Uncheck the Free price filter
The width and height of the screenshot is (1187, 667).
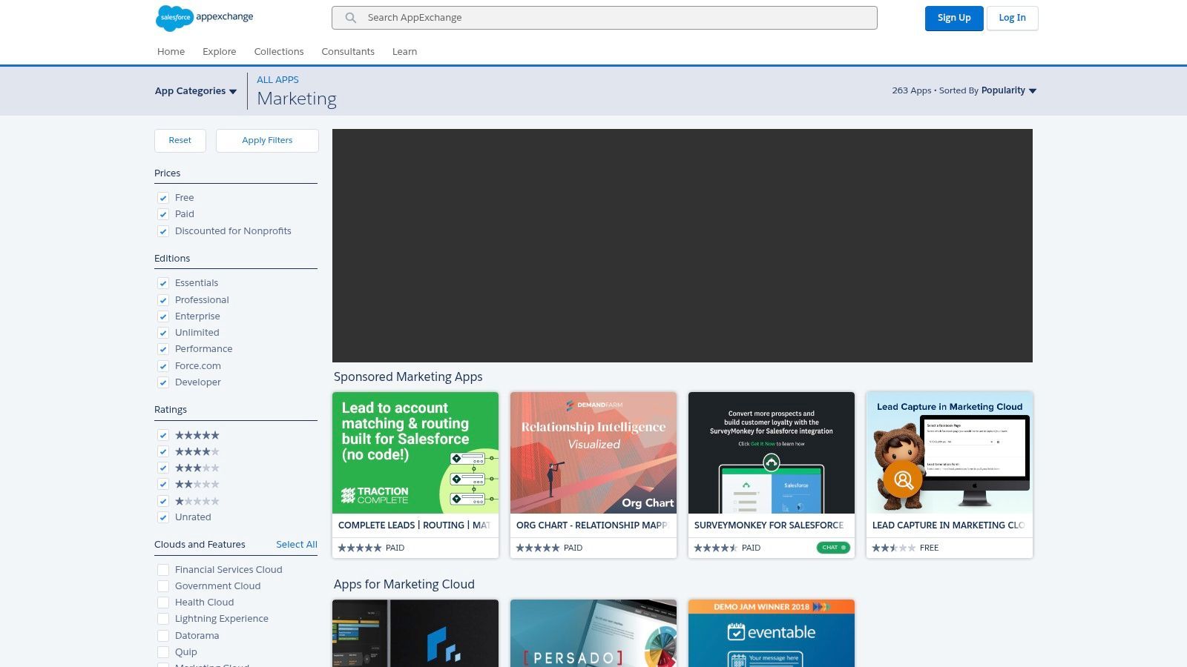coord(162,198)
